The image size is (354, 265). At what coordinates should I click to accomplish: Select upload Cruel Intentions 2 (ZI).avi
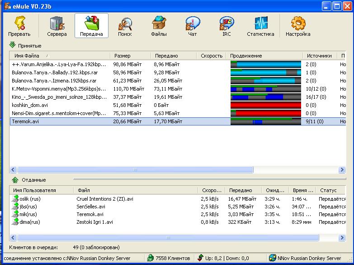click(105, 199)
